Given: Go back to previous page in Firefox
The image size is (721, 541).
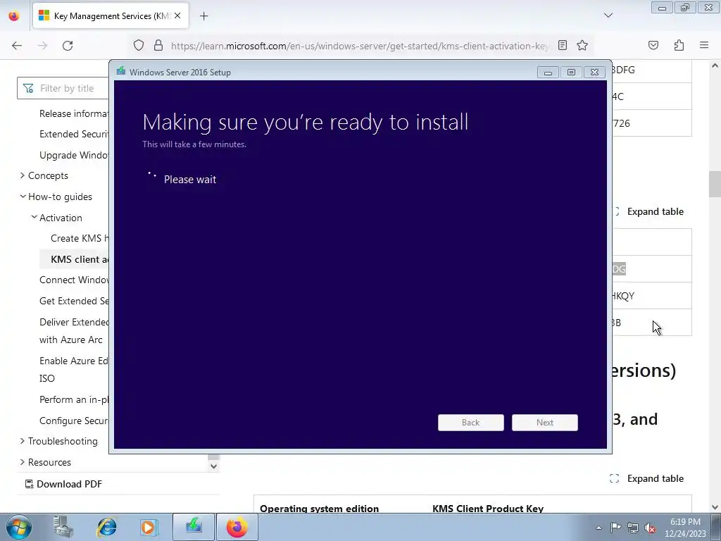Looking at the screenshot, I should 17,46.
